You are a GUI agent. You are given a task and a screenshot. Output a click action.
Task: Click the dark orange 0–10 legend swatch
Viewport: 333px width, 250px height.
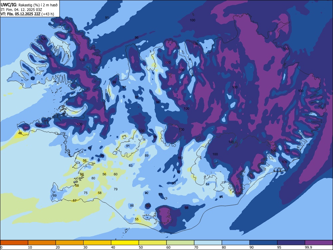tap(14, 243)
